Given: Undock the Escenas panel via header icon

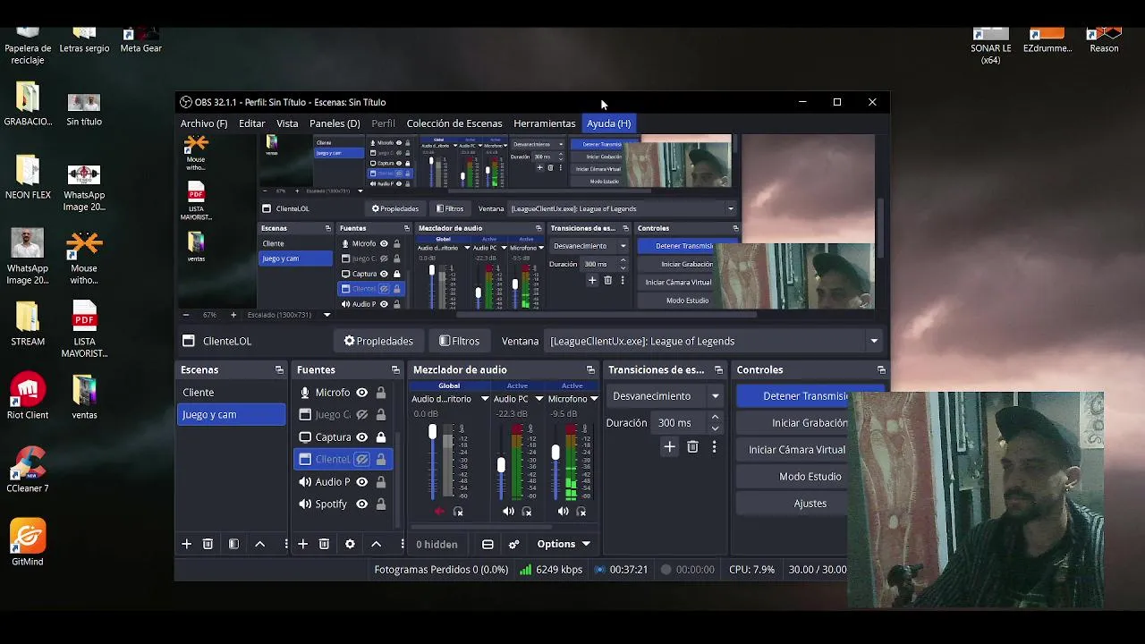Looking at the screenshot, I should coord(279,369).
